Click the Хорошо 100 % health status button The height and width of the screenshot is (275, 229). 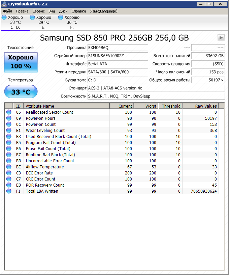click(x=21, y=62)
